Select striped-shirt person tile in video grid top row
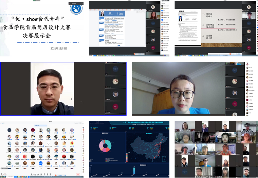This screenshot has width=258, height=178. click(x=246, y=126)
